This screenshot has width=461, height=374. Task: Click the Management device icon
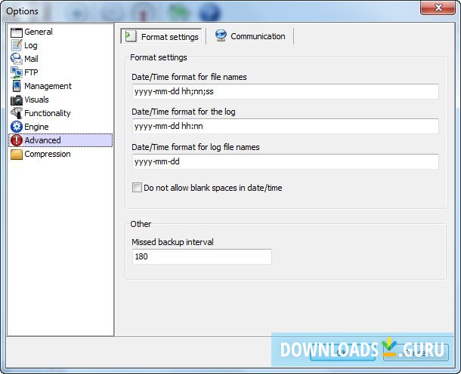[17, 86]
